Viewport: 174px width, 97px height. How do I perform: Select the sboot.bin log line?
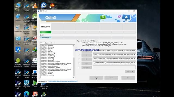pos(46,46)
